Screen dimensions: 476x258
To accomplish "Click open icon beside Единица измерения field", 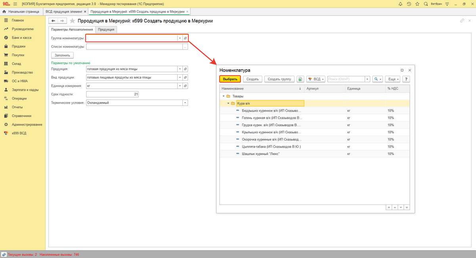I will pos(185,86).
